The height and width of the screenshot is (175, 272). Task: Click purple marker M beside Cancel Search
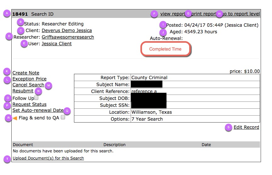pos(48,85)
